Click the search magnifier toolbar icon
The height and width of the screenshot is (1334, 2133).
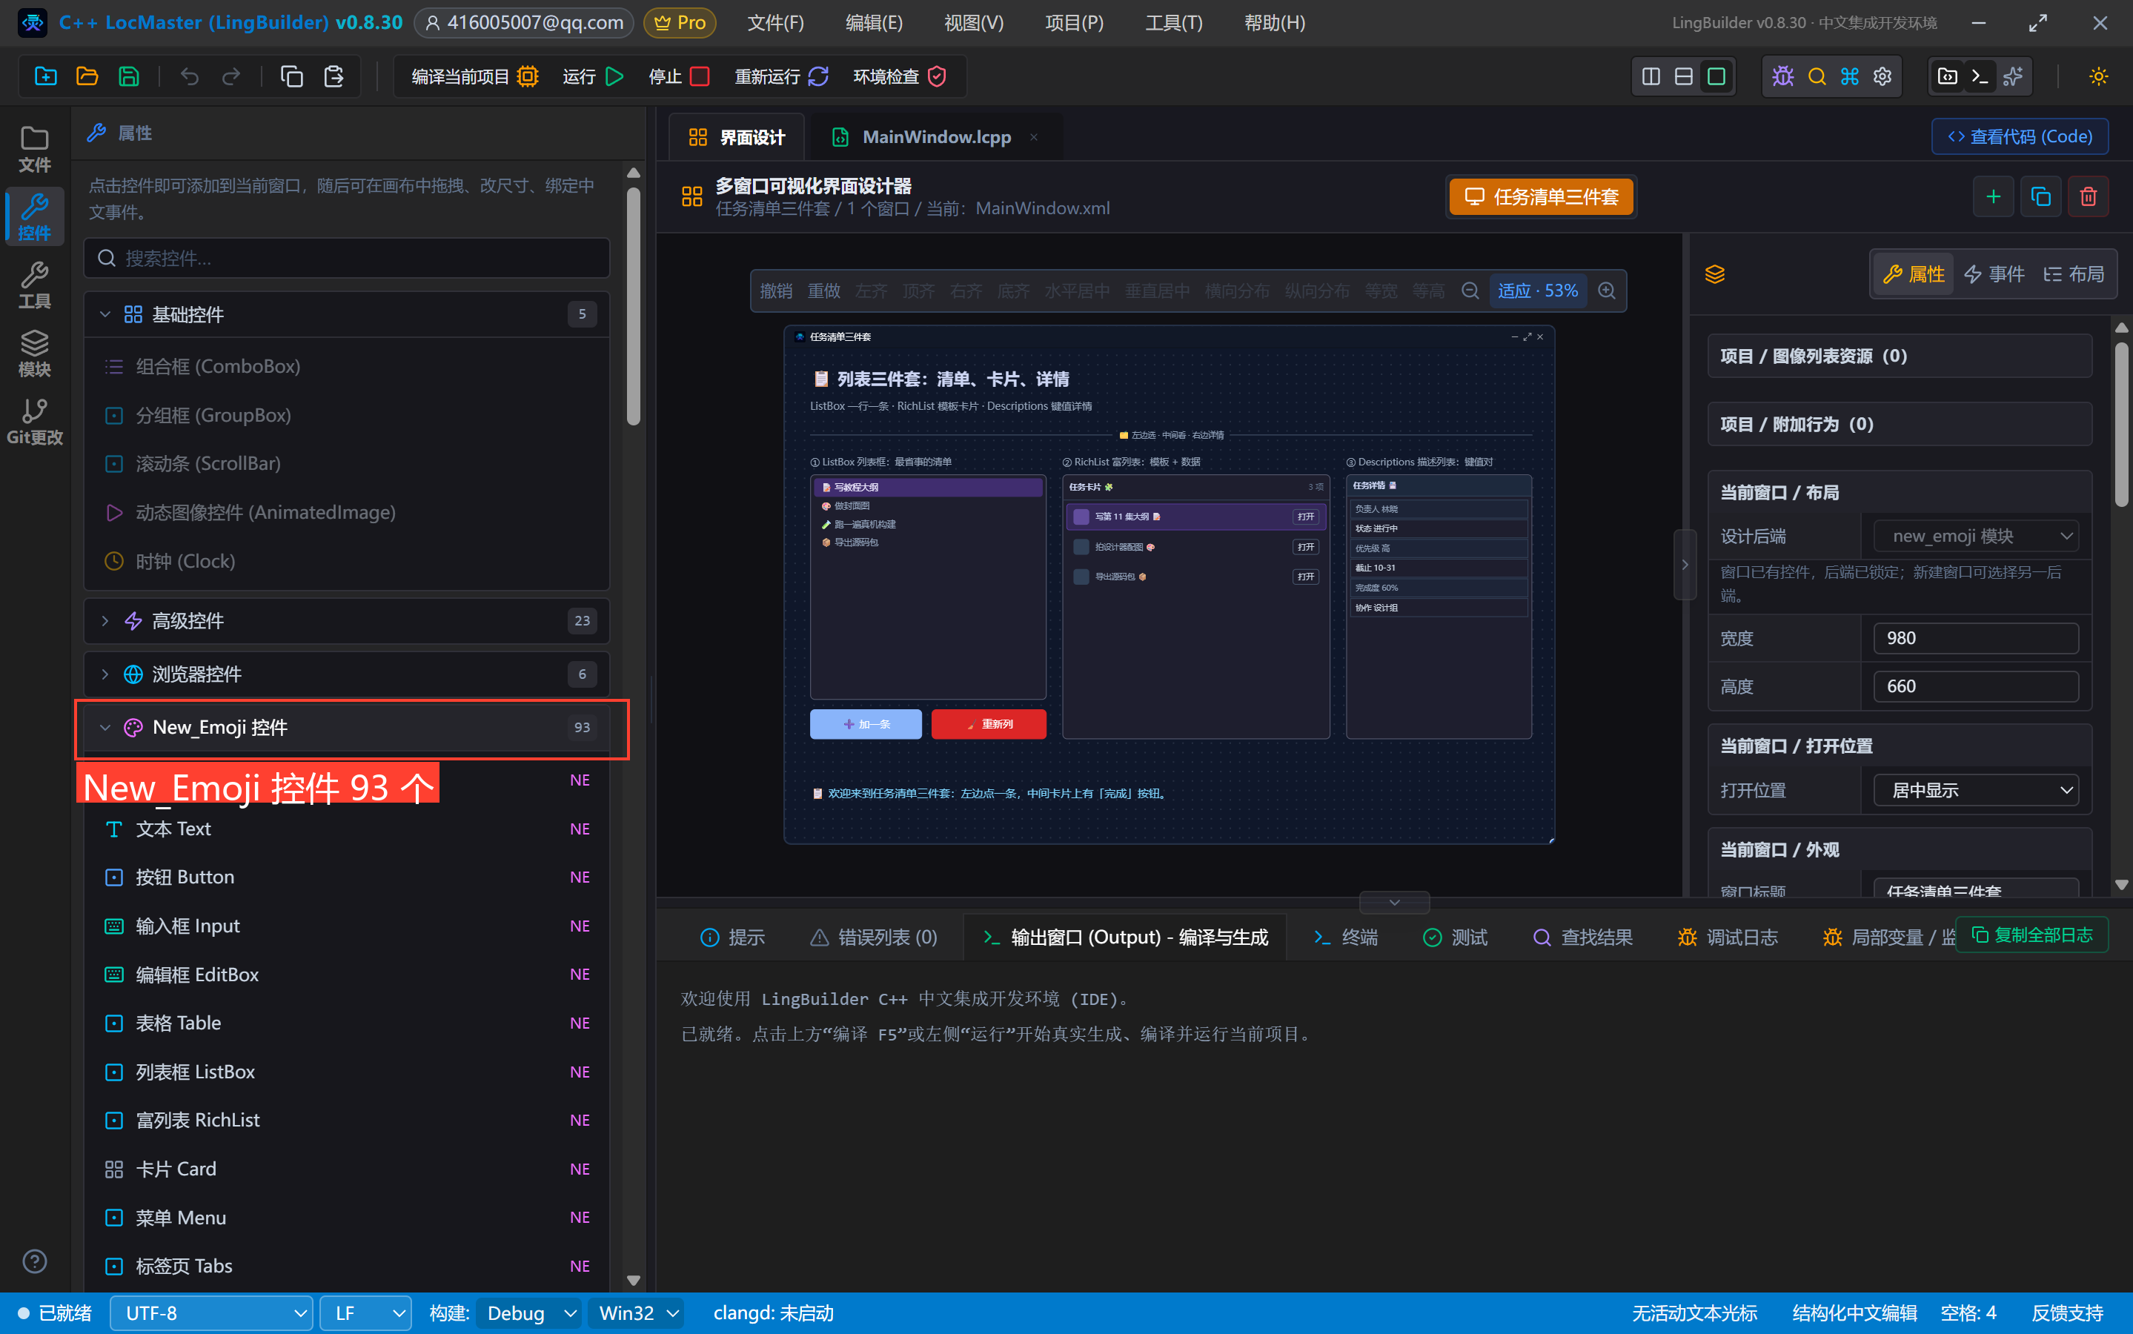(1817, 77)
